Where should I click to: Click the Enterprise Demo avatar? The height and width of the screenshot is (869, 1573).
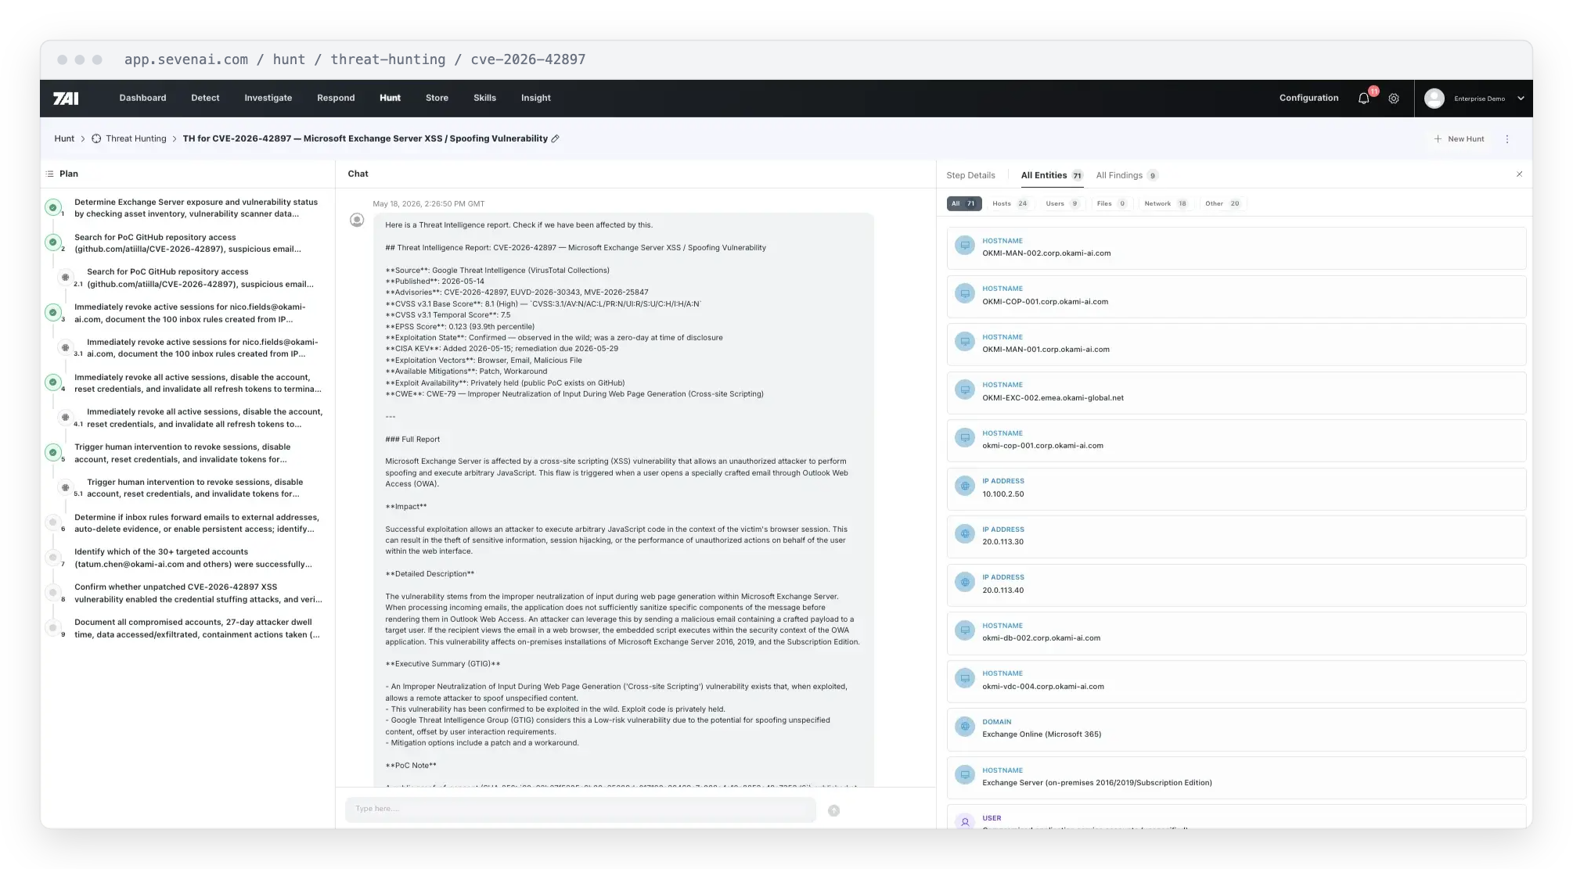pos(1434,99)
